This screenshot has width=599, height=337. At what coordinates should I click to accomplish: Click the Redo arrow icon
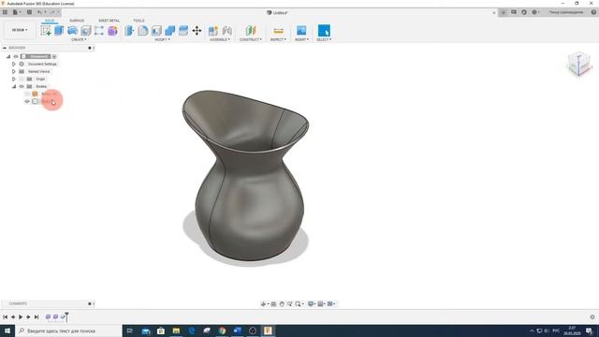(52, 12)
